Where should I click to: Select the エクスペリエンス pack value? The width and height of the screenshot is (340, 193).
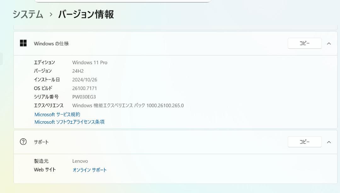(128, 105)
